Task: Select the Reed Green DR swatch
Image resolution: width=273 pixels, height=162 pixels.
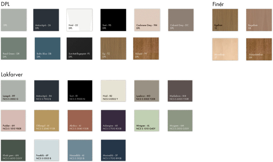Action: coord(14,48)
